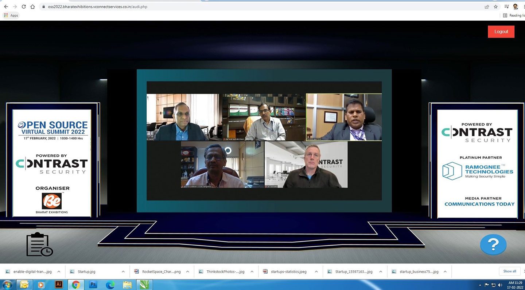Click the "17th FEBRUARY, 2022 | 1030-1400 Hrs" text
This screenshot has height=290, width=525.
click(53, 138)
